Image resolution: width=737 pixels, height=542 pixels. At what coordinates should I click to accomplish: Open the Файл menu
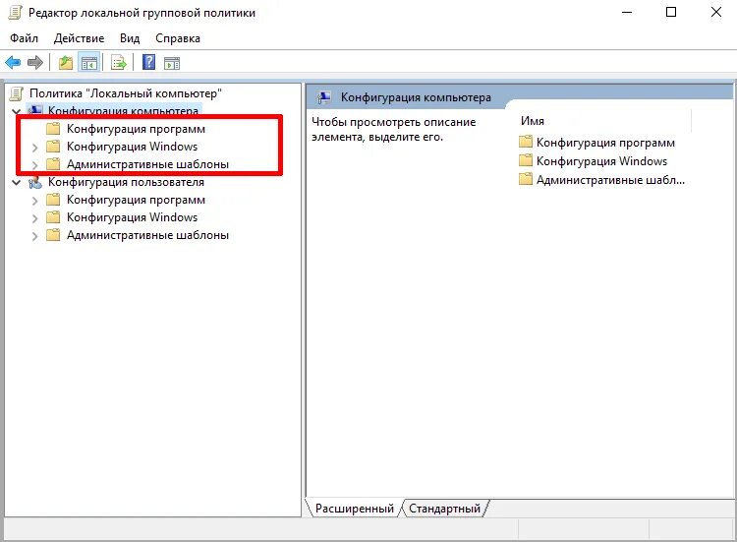24,38
